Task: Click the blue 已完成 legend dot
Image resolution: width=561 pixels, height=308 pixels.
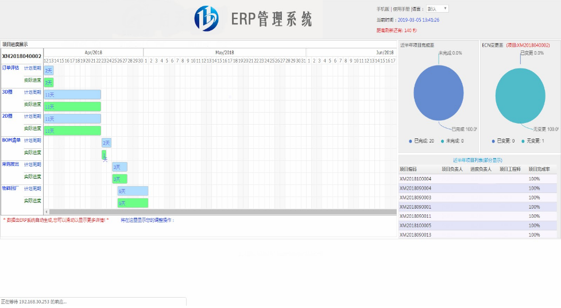Action: [x=411, y=141]
